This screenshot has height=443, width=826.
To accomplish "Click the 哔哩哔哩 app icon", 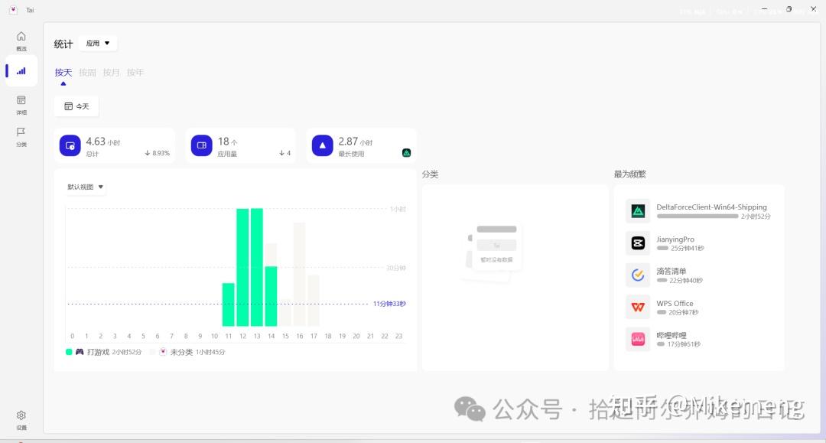I will point(638,339).
